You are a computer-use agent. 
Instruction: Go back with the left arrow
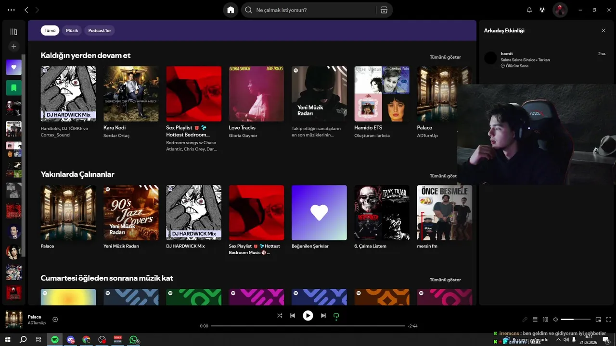(26, 10)
